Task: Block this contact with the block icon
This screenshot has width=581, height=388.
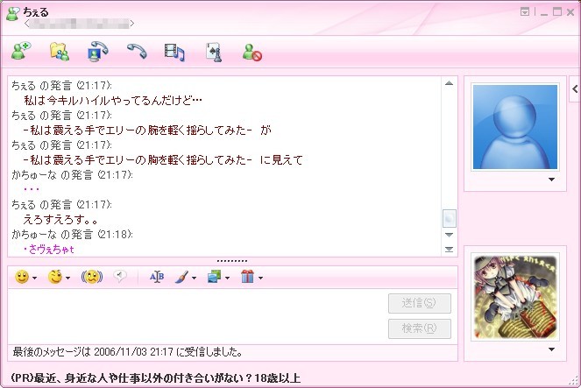Action: point(252,53)
